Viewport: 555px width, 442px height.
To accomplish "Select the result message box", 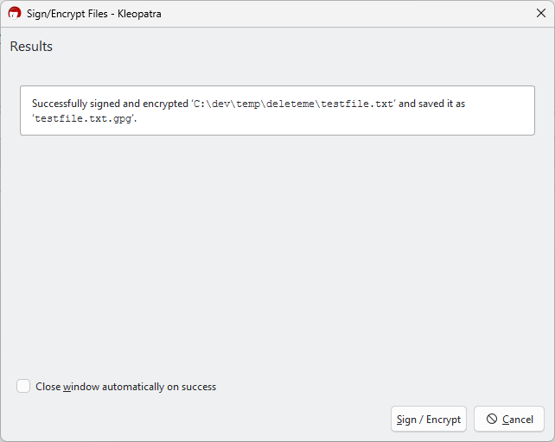I will click(x=277, y=110).
